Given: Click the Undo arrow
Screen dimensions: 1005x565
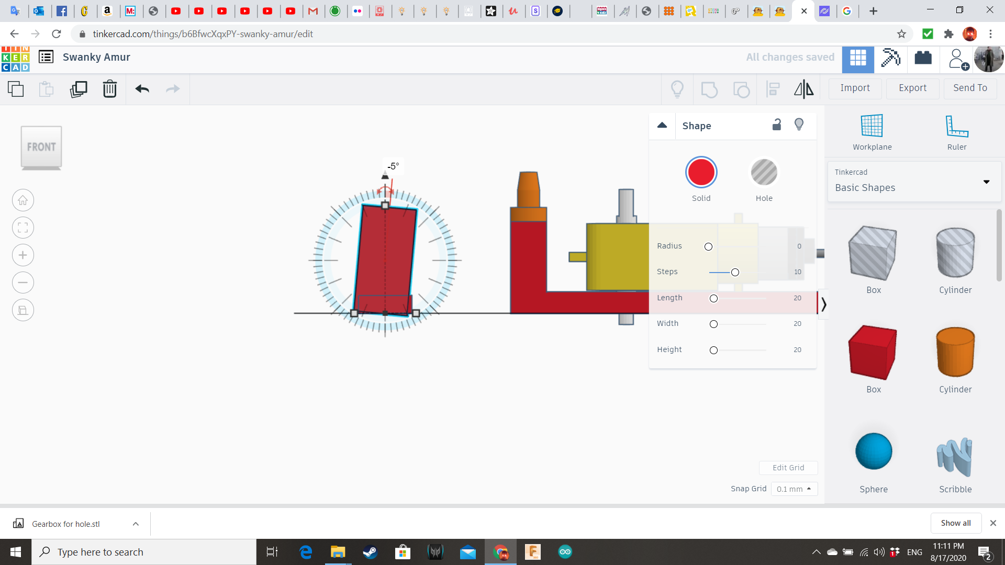Looking at the screenshot, I should click(x=142, y=89).
